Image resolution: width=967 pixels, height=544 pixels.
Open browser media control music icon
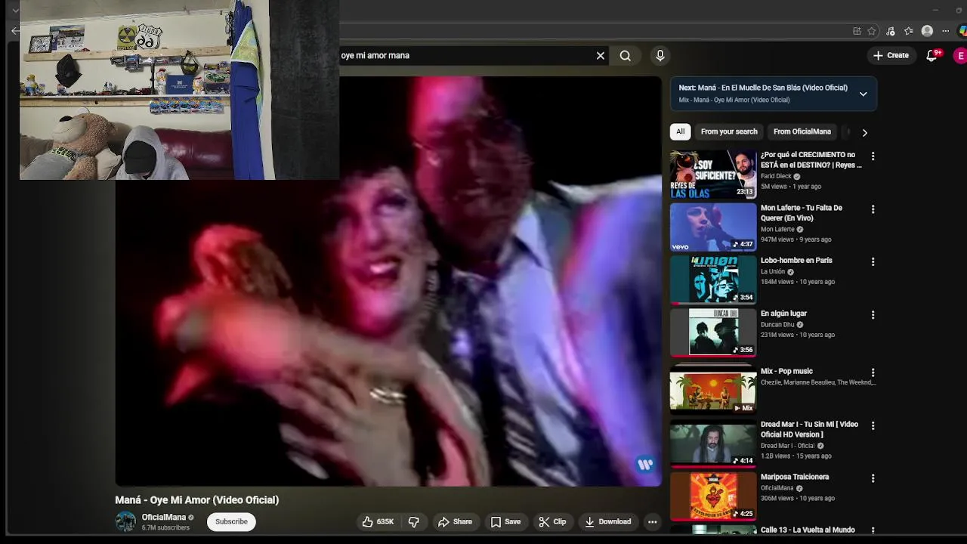(x=891, y=31)
